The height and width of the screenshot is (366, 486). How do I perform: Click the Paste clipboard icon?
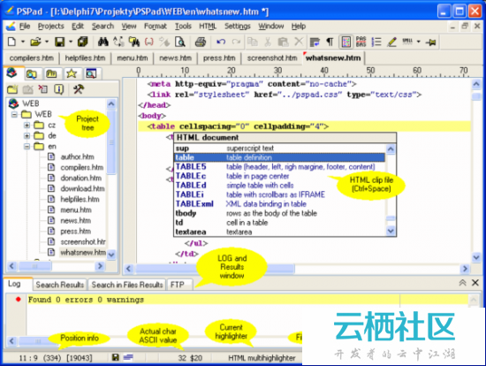(283, 42)
